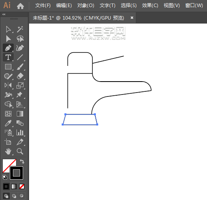Open the 文件(F) menu

pos(43,5)
